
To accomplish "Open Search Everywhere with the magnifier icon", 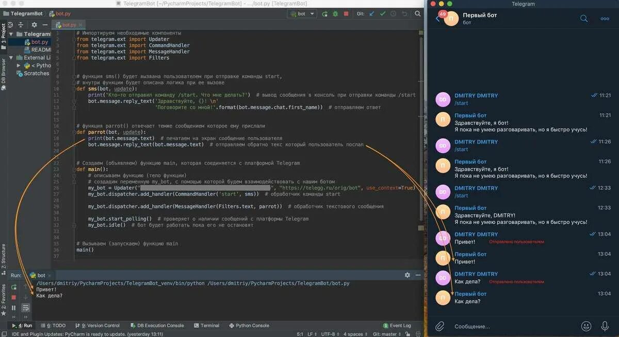I will (418, 13).
